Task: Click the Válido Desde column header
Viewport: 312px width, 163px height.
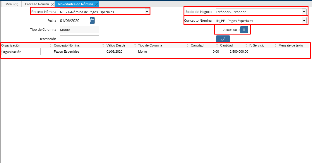Action: point(116,45)
